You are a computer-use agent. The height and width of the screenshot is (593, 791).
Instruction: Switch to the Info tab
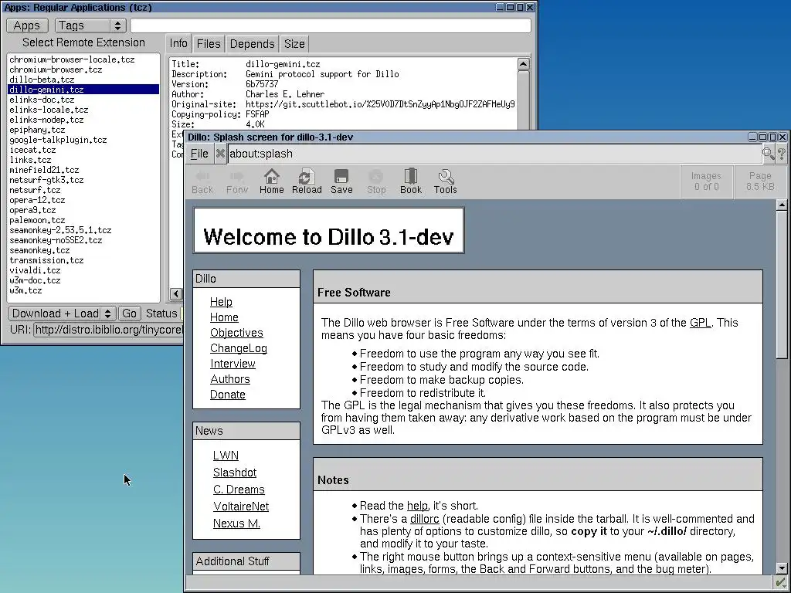pos(178,43)
